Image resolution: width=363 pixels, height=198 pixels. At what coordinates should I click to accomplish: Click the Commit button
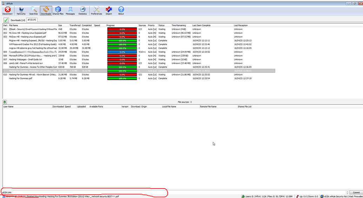point(356,192)
